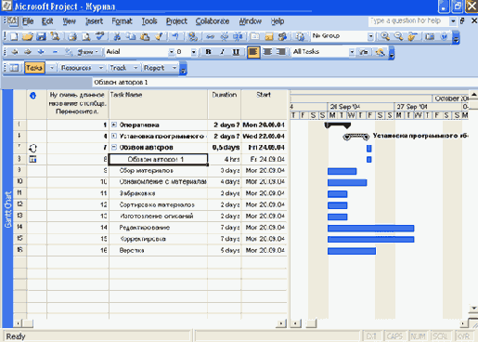Click the Tasks button in Project Guide

tap(34, 68)
